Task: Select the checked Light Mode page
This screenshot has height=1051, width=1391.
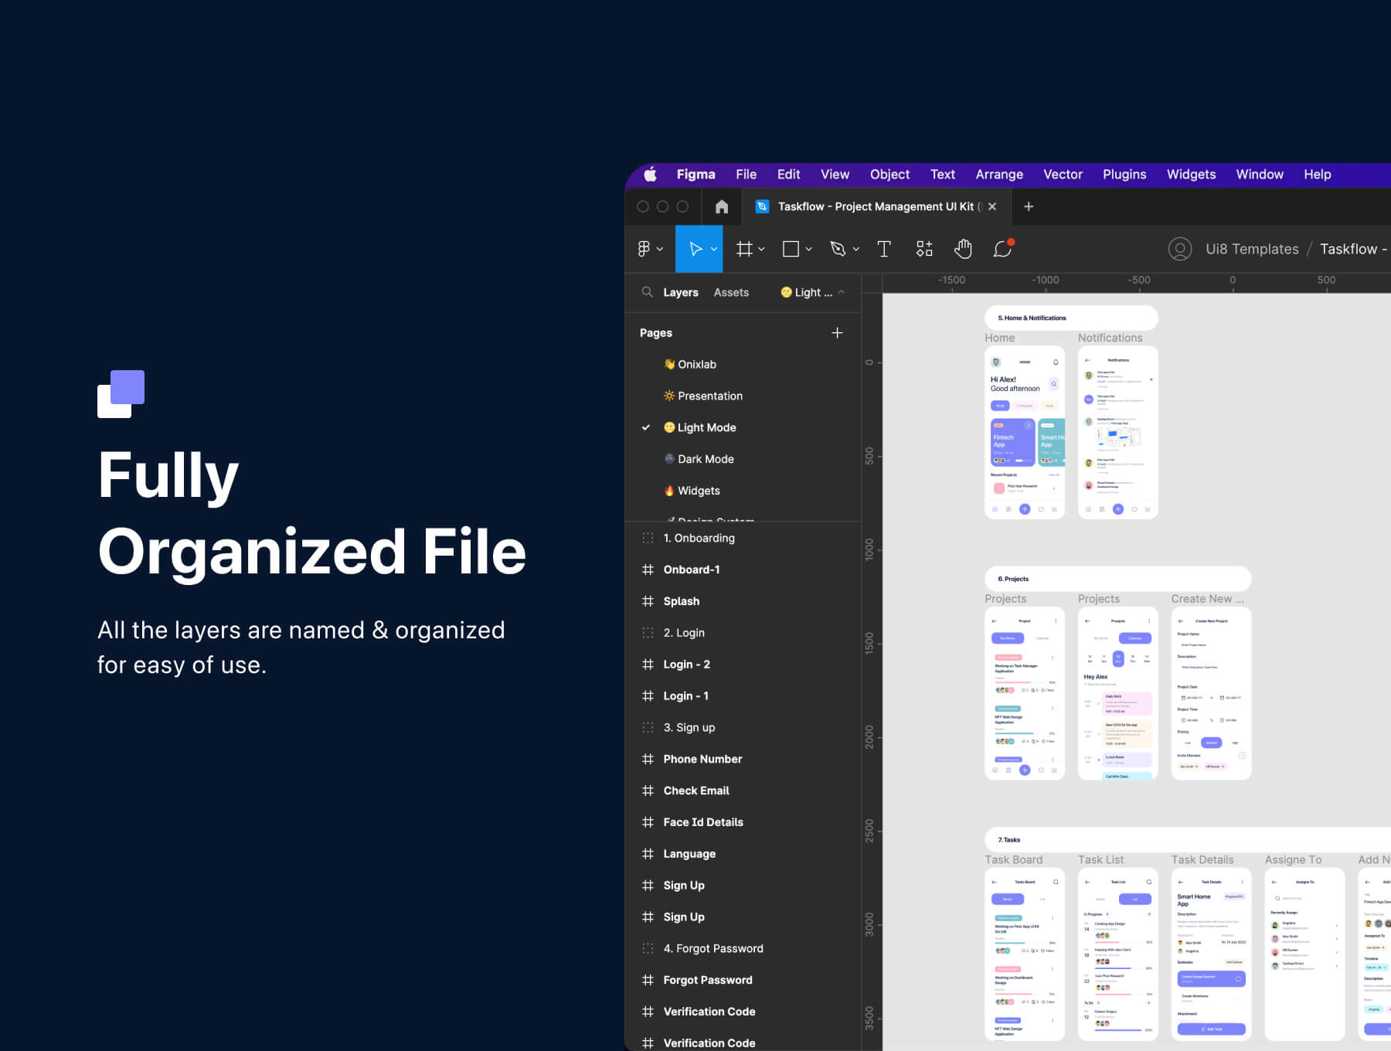Action: [706, 427]
